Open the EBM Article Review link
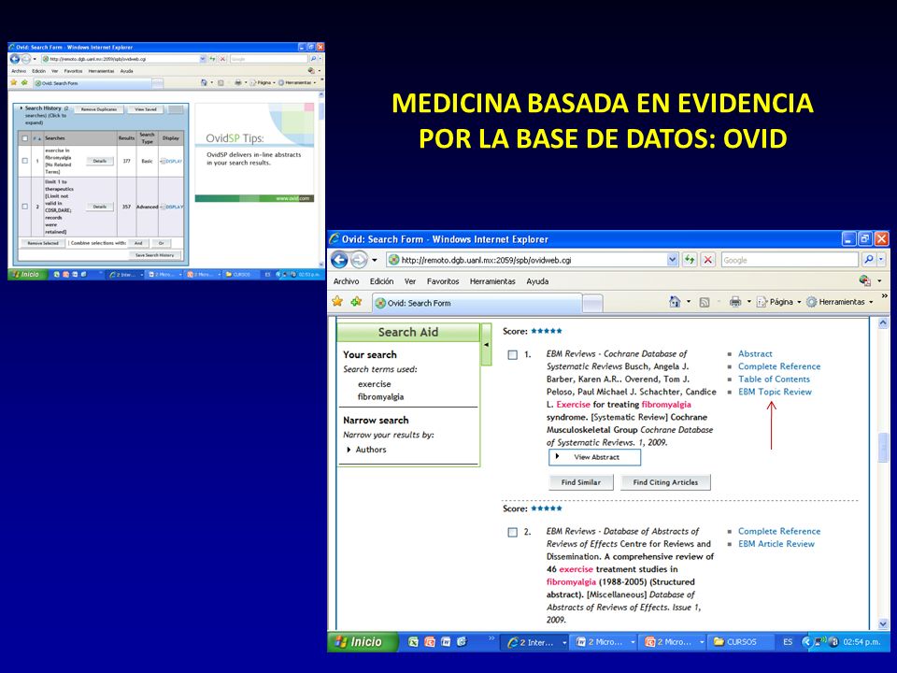The height and width of the screenshot is (673, 897). [x=776, y=544]
